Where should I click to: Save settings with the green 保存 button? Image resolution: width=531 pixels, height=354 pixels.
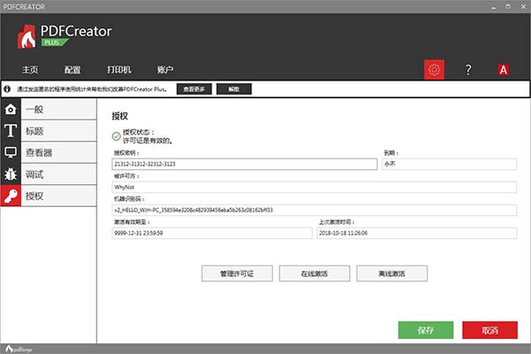[426, 329]
